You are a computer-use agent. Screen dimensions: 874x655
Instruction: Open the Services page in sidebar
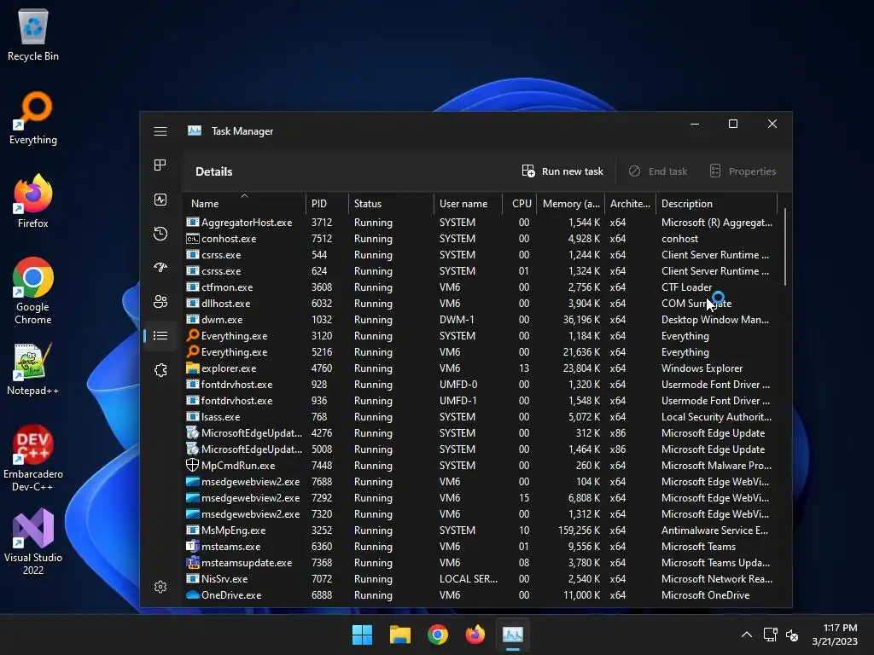click(x=160, y=370)
